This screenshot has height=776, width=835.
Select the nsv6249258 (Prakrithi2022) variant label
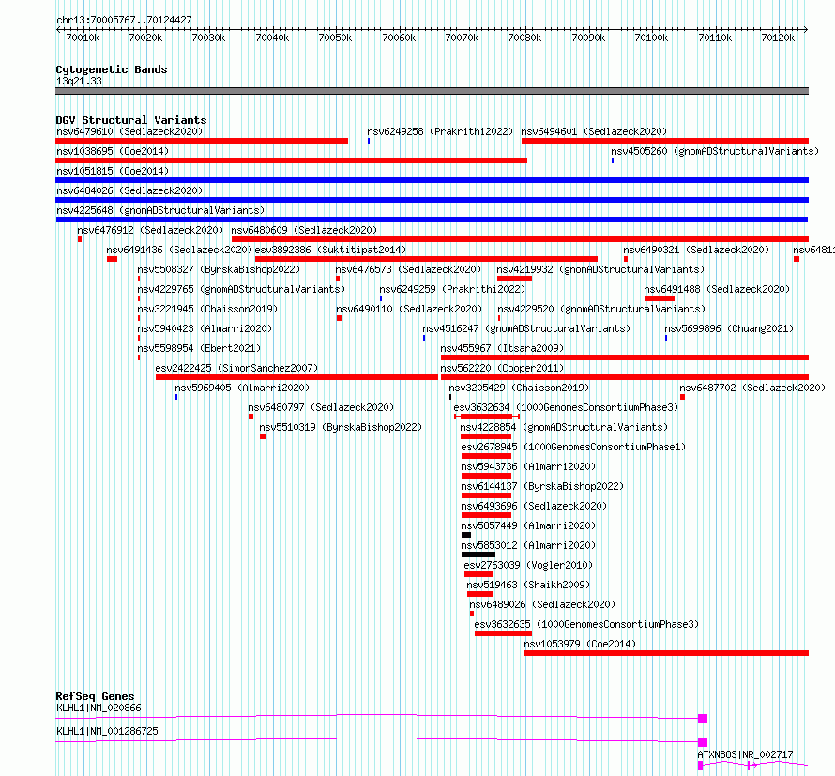tap(440, 131)
